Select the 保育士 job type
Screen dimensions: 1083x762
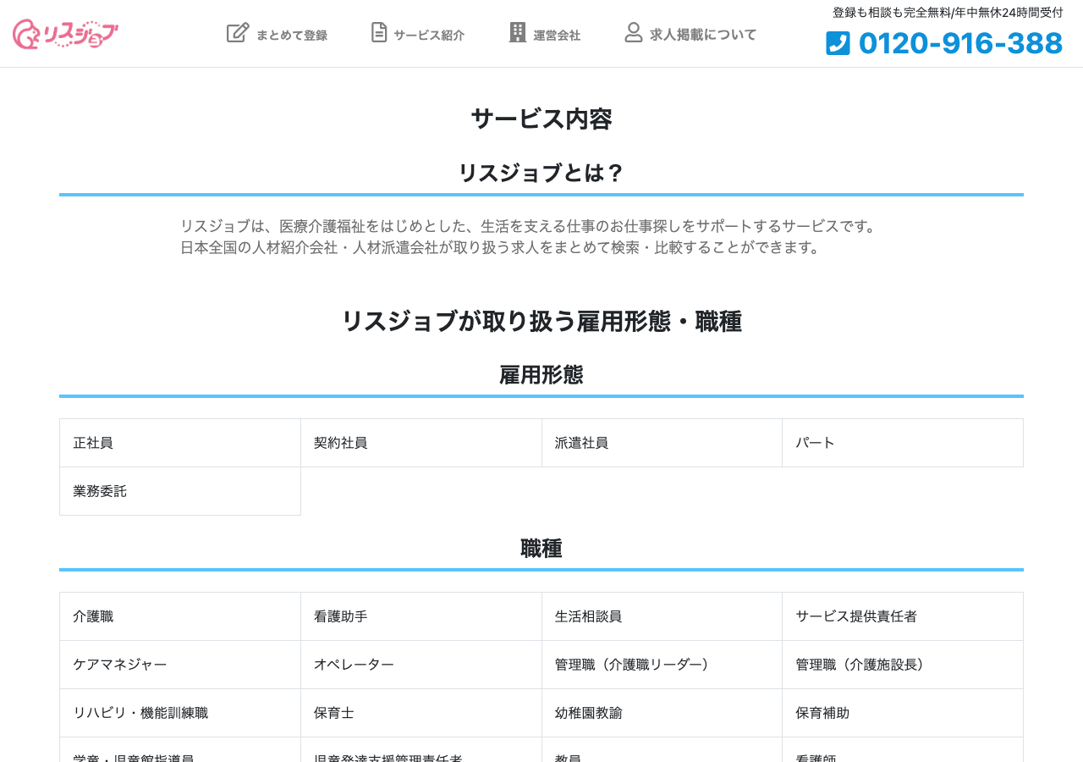click(x=421, y=713)
